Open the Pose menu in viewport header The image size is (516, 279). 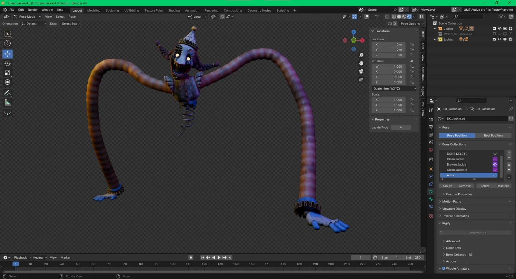click(72, 17)
